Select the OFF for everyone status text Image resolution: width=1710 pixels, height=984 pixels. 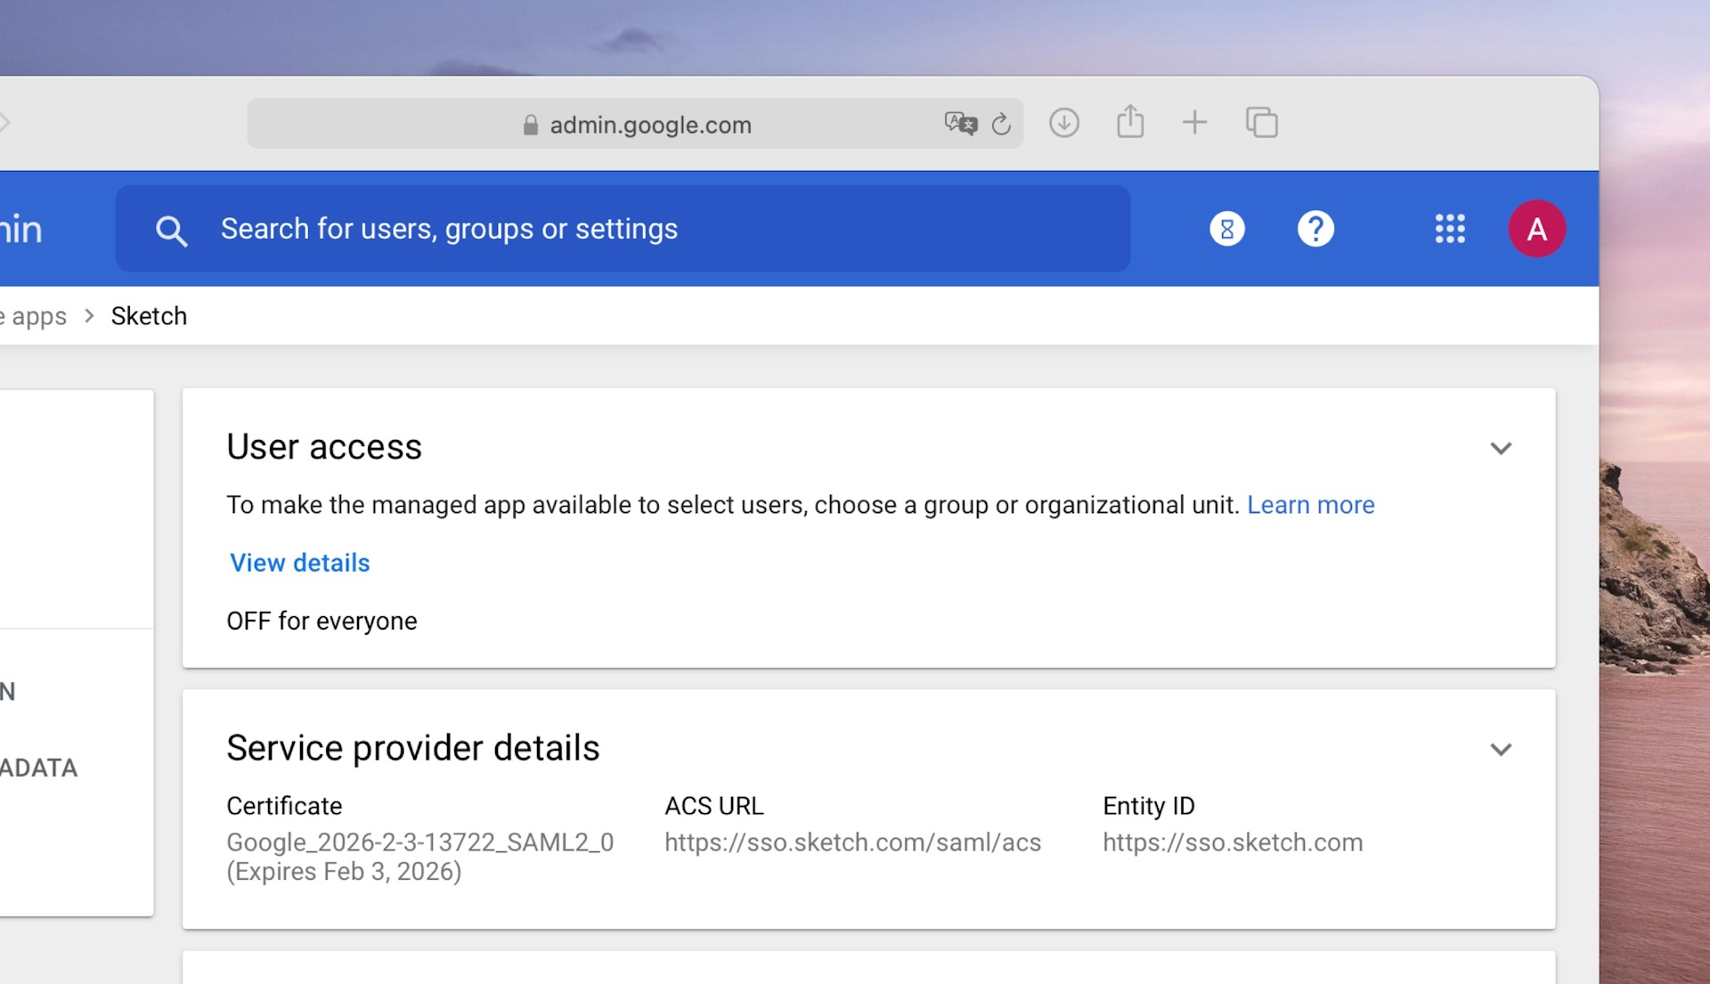(x=322, y=622)
